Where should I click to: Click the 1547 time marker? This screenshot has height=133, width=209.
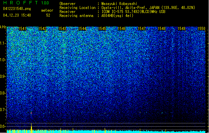click(x=142, y=29)
